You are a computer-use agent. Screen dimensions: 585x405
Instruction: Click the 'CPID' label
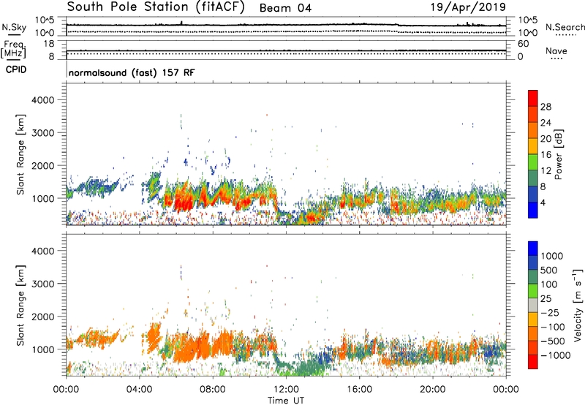pyautogui.click(x=16, y=69)
